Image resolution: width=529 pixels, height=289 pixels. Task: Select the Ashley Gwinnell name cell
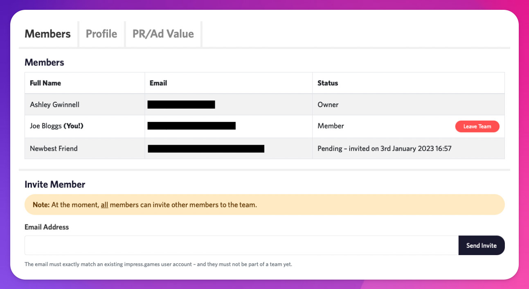55,105
